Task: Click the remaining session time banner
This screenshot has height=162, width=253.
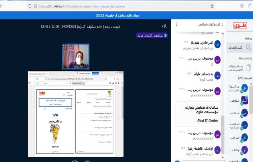Action: pos(117,16)
